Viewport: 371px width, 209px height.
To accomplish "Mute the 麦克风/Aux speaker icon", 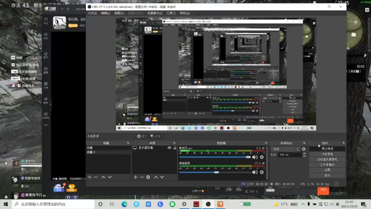I will 255,157.
